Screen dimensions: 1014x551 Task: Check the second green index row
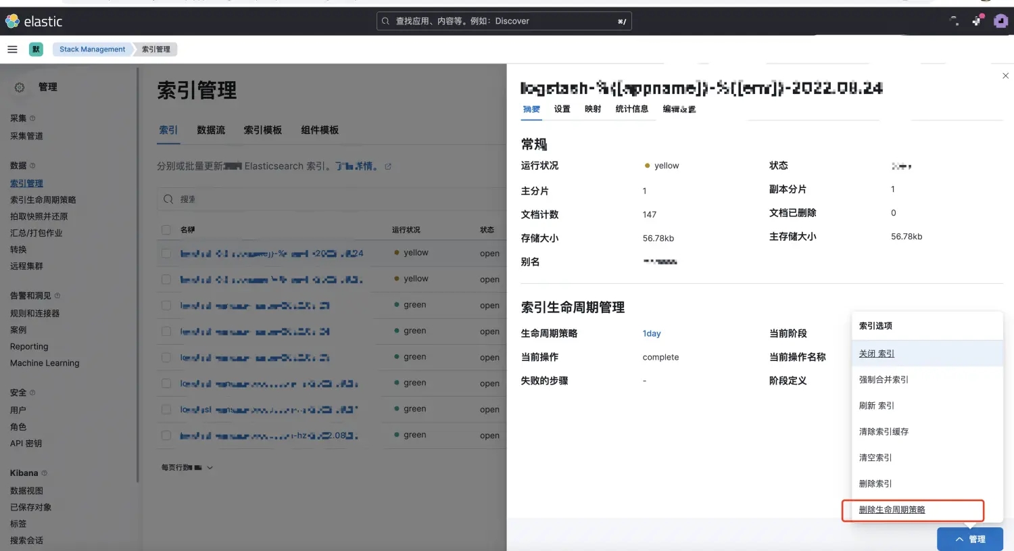click(x=166, y=331)
